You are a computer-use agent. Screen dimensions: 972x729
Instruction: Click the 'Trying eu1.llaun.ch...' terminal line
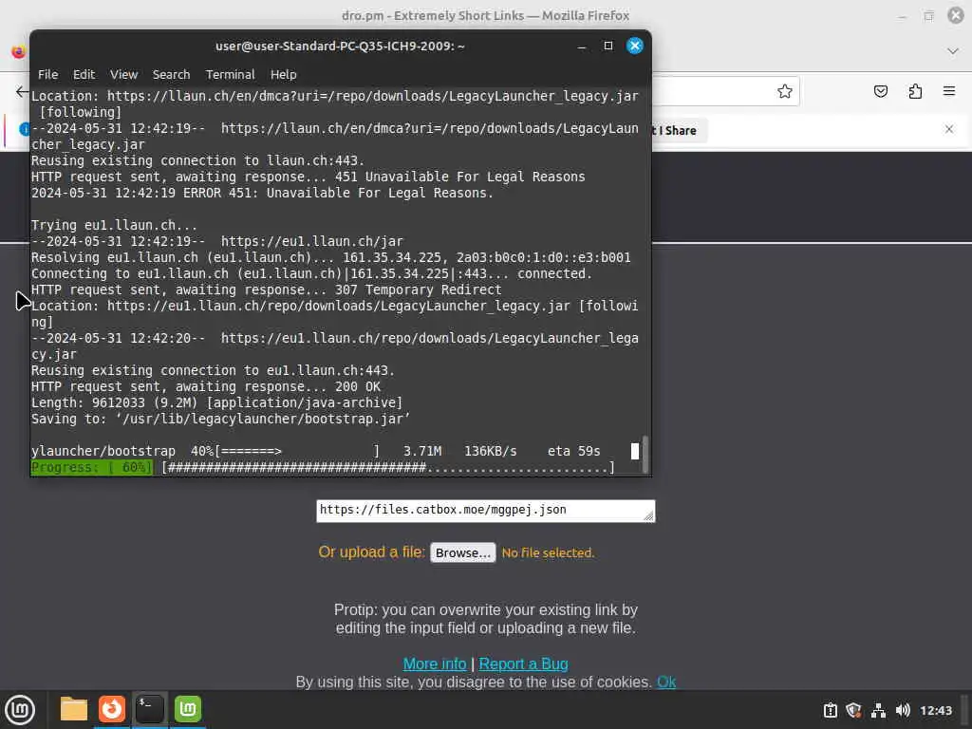click(x=114, y=225)
